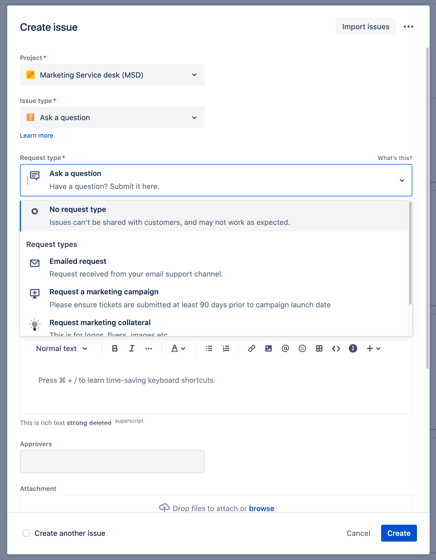Click the No request type circle icon

35,211
